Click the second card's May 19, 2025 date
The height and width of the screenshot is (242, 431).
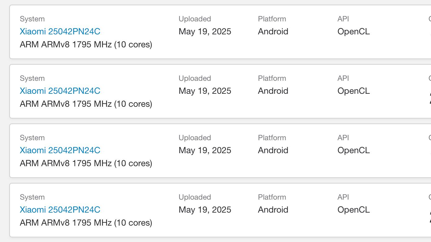click(x=205, y=91)
